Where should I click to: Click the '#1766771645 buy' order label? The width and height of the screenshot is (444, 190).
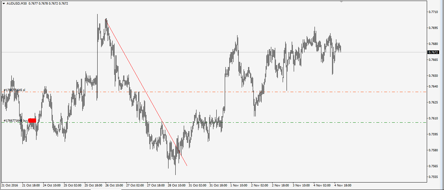pos(16,120)
